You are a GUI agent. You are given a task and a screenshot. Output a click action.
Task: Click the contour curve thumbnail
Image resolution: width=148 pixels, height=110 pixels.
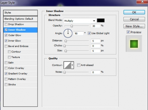[67, 65]
